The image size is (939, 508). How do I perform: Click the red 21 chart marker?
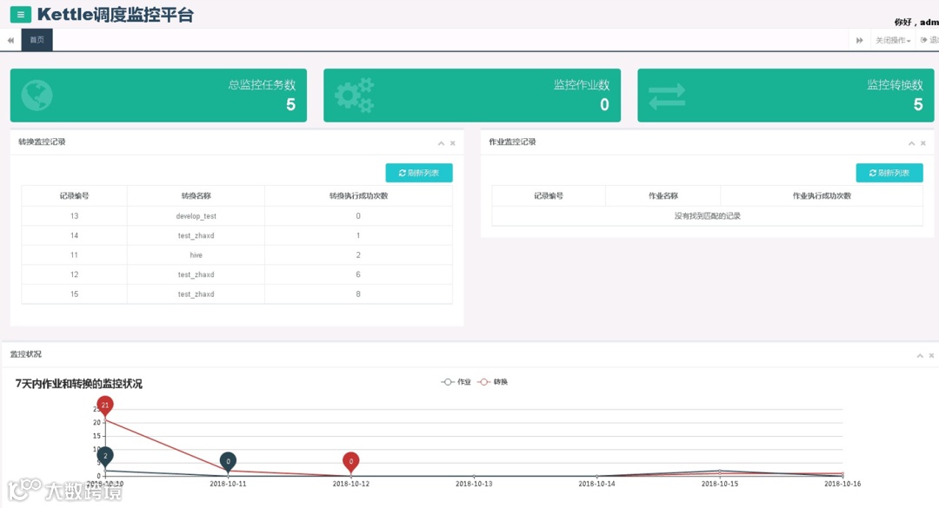(105, 406)
